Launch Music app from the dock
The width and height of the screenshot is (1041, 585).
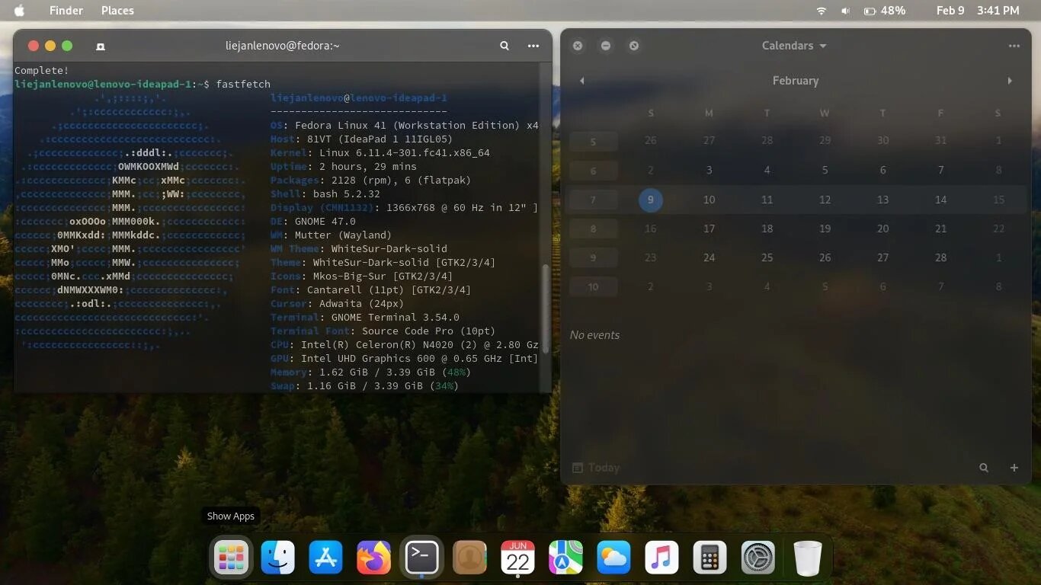click(662, 558)
